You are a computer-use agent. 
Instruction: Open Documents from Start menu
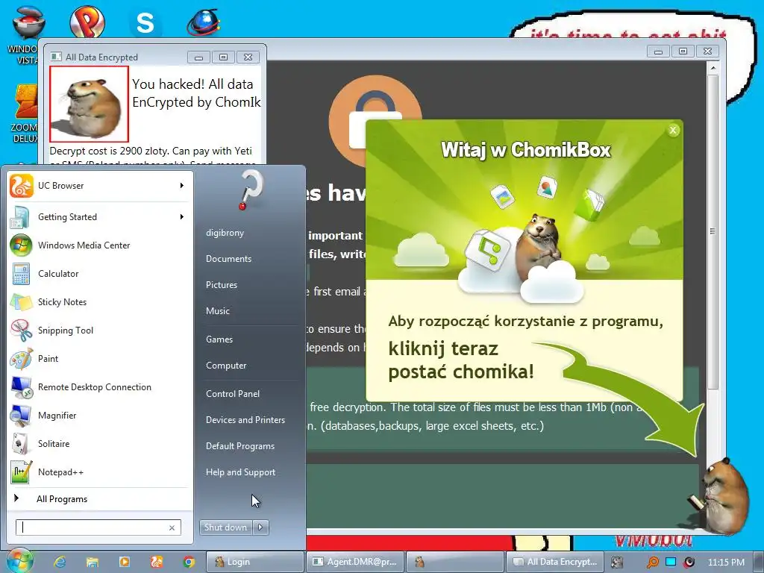click(228, 259)
